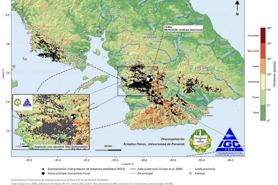Click the 'Río Grande' town label in Veraguas
Viewport: 278px width, 185px height.
[71, 54]
